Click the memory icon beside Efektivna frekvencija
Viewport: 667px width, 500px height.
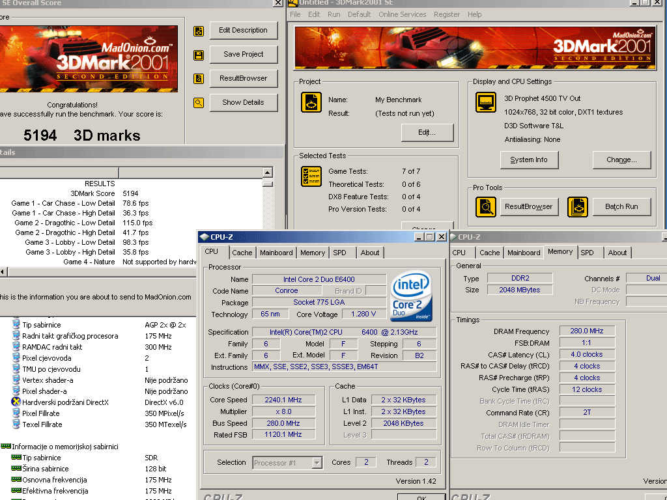16,490
